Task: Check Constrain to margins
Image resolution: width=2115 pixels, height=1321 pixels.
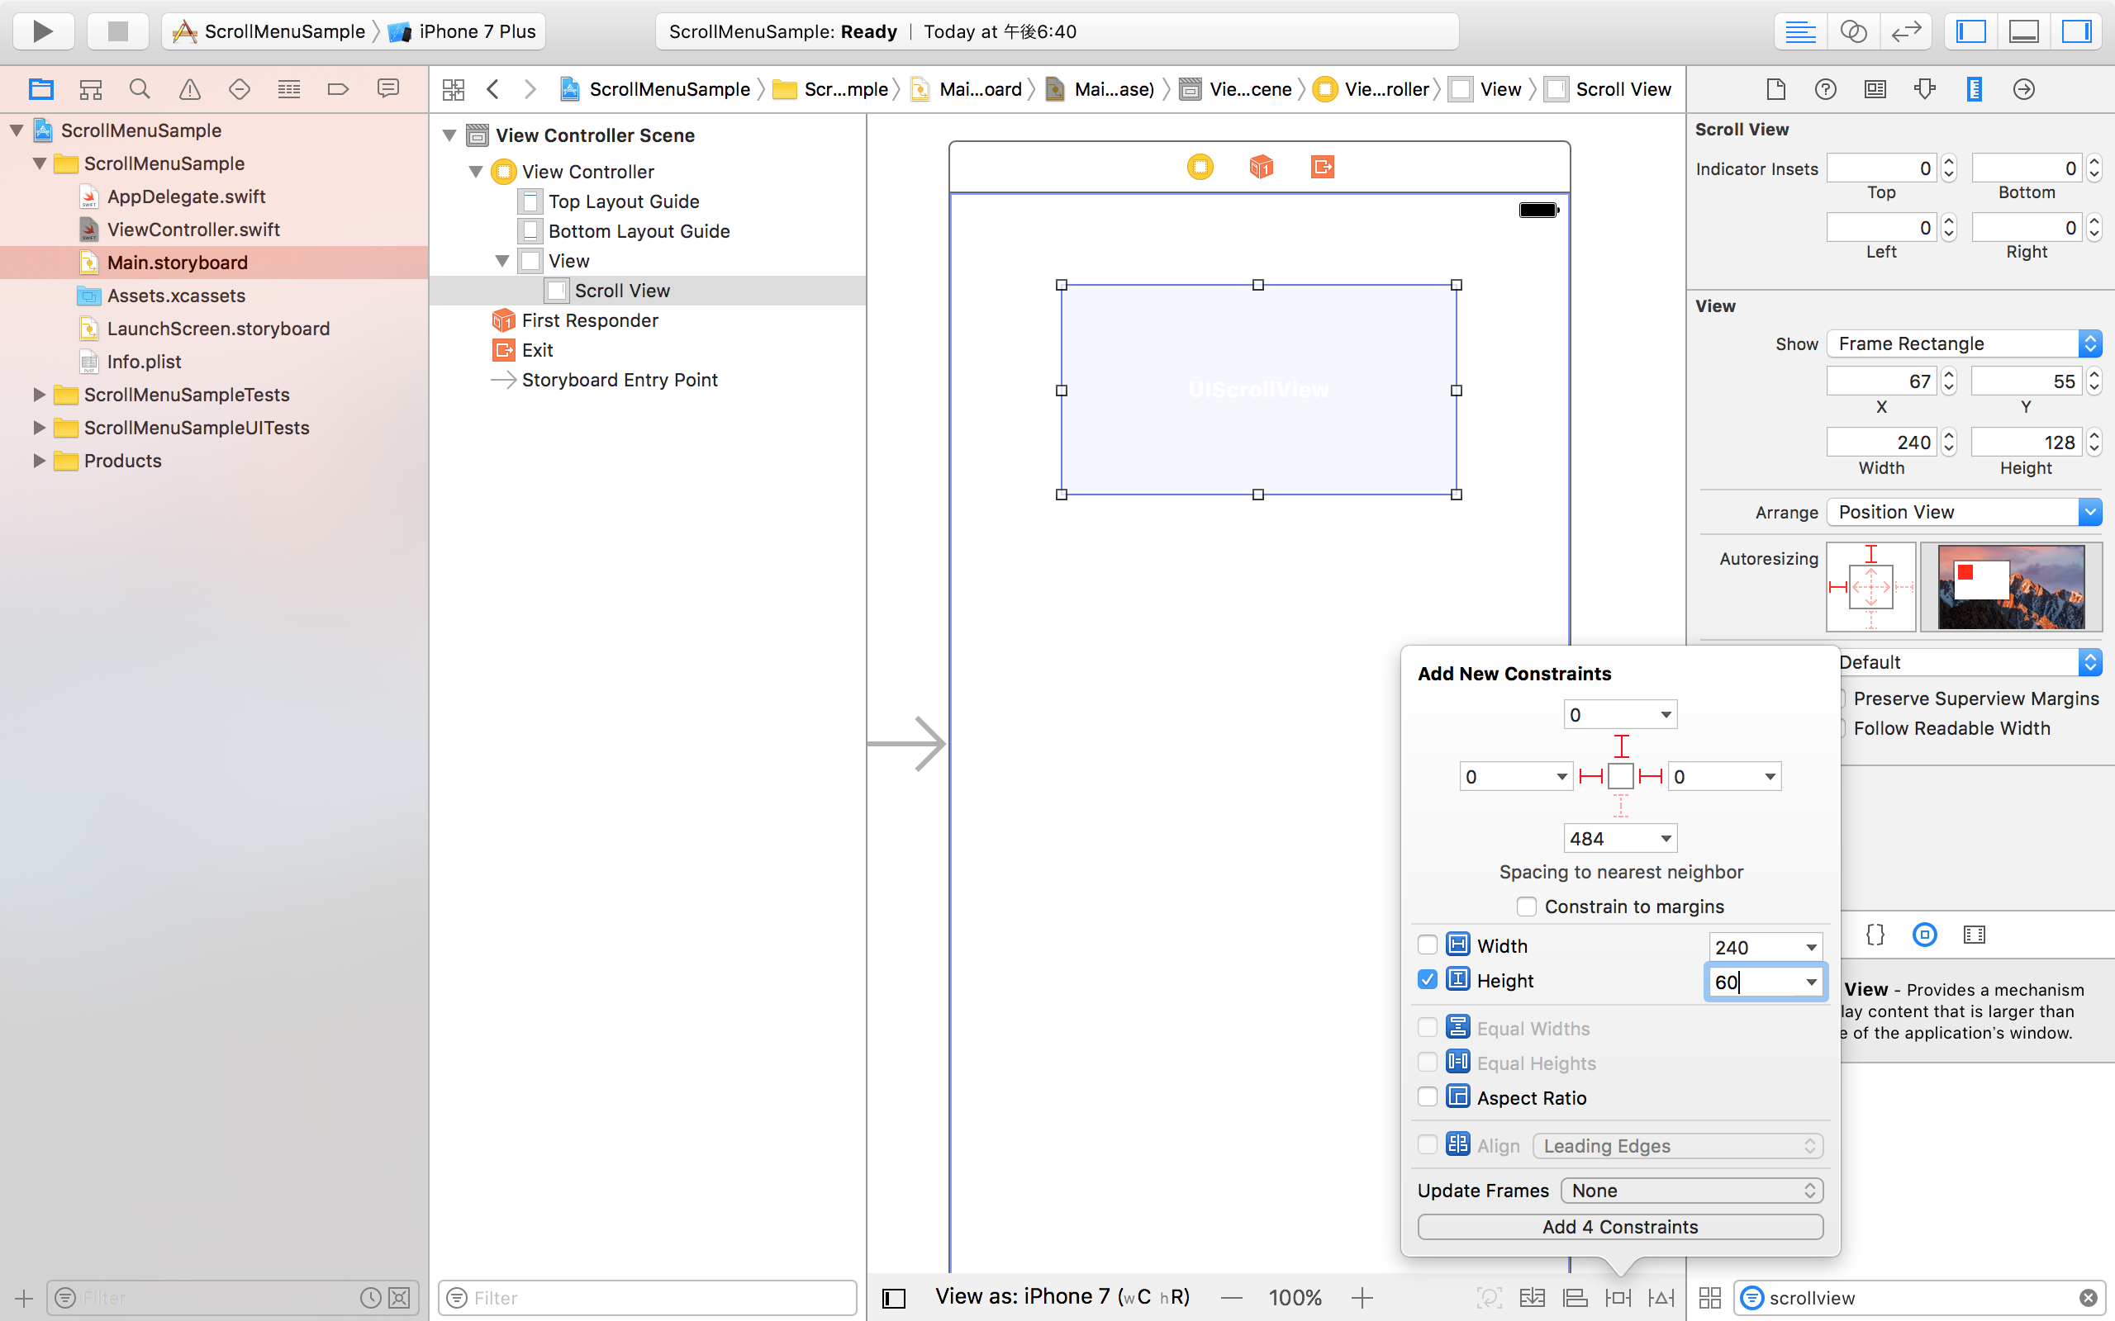Action: point(1527,906)
